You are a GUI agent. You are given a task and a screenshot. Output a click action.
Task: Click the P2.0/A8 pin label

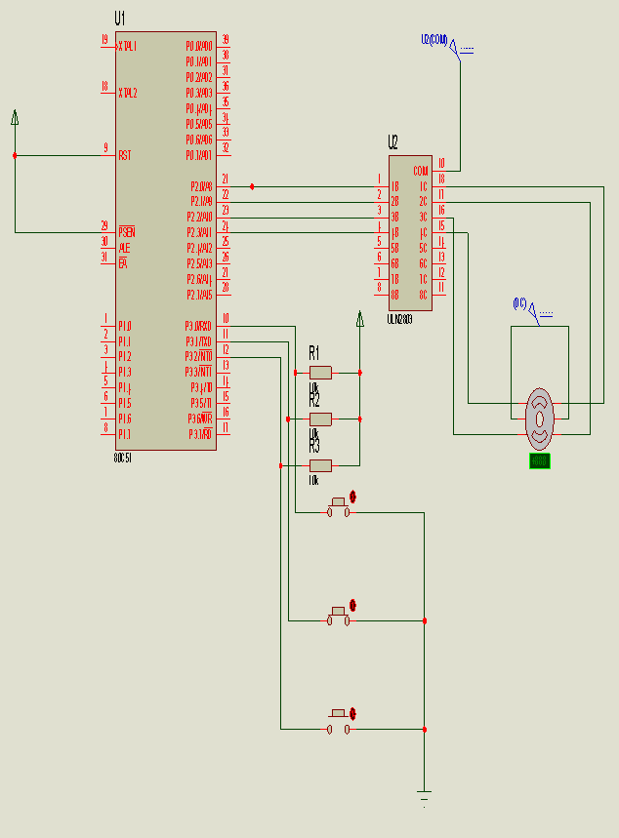202,186
